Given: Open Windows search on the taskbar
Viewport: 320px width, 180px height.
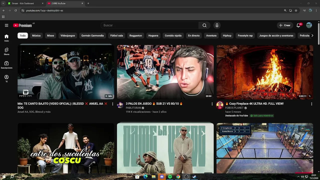Looking at the screenshot, I should pyautogui.click(x=12, y=176).
